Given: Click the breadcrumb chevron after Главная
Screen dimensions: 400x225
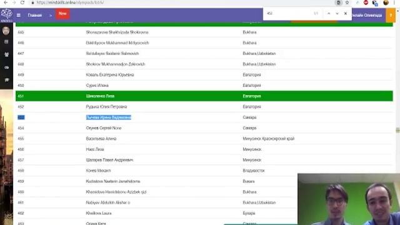Looking at the screenshot, I should point(51,16).
